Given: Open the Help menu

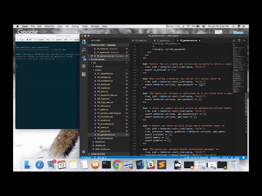Looking at the screenshot, I should click(x=105, y=26).
